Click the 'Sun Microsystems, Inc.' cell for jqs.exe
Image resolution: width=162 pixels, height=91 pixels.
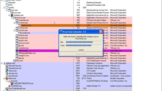(x=119, y=45)
